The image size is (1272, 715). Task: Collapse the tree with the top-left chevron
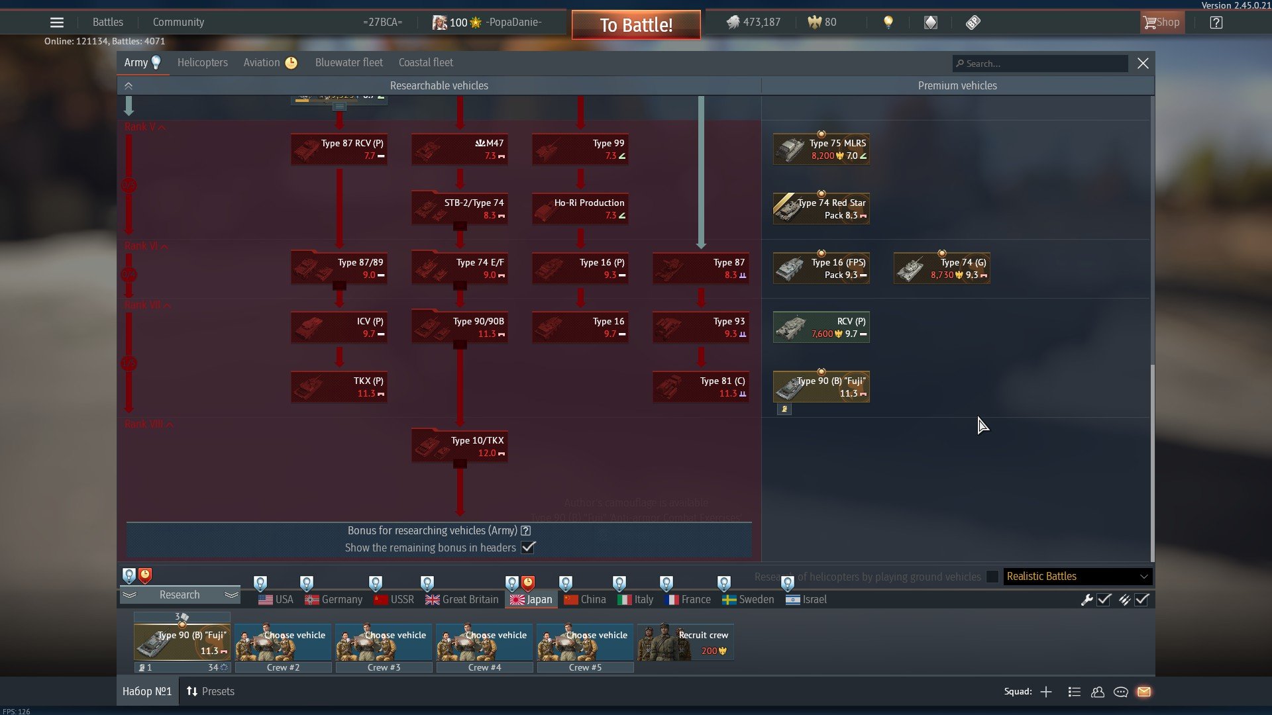129,86
